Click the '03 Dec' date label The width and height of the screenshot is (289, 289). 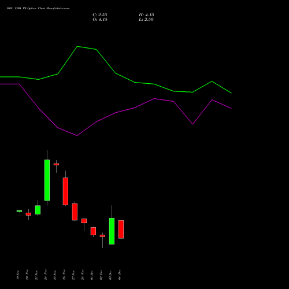pos(110,275)
